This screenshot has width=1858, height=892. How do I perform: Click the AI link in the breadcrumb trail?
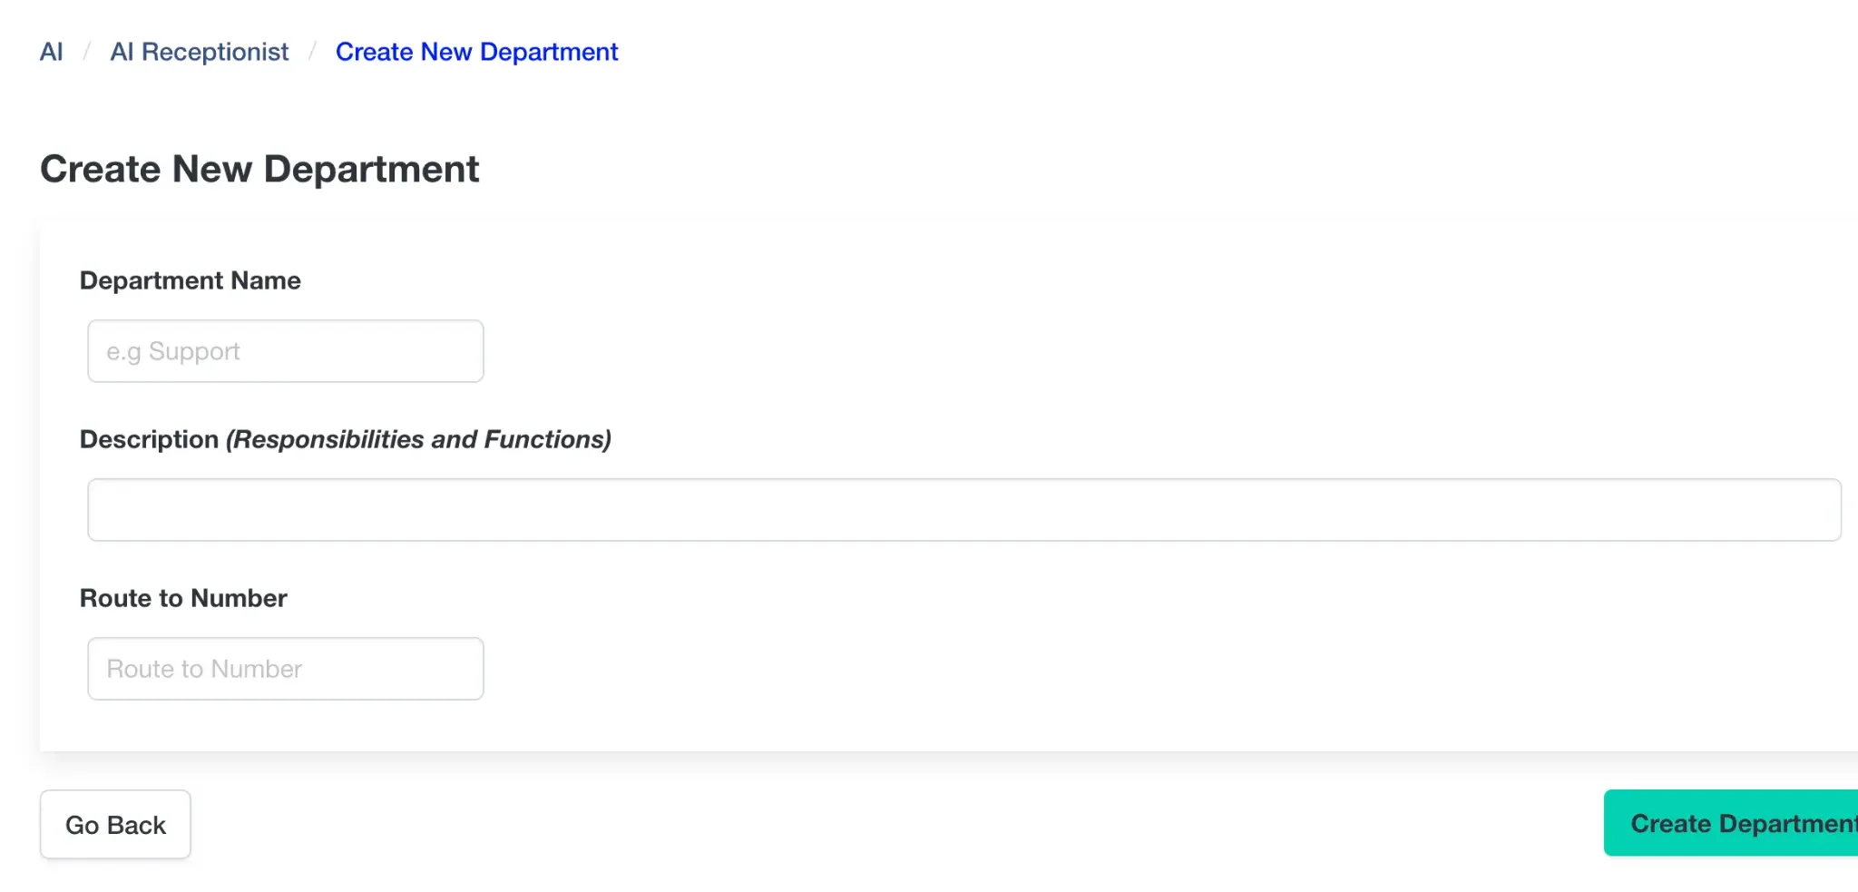(52, 52)
